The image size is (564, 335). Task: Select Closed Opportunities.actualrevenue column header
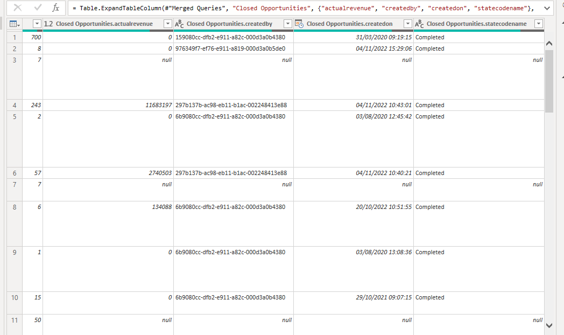coord(104,24)
